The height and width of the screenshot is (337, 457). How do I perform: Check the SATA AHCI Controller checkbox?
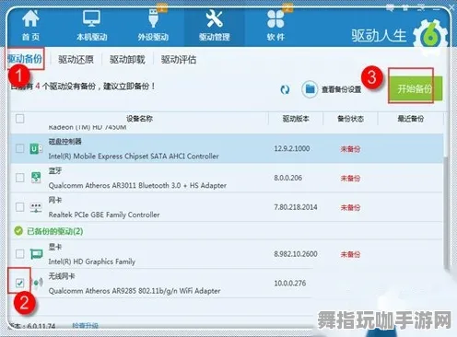pos(20,148)
